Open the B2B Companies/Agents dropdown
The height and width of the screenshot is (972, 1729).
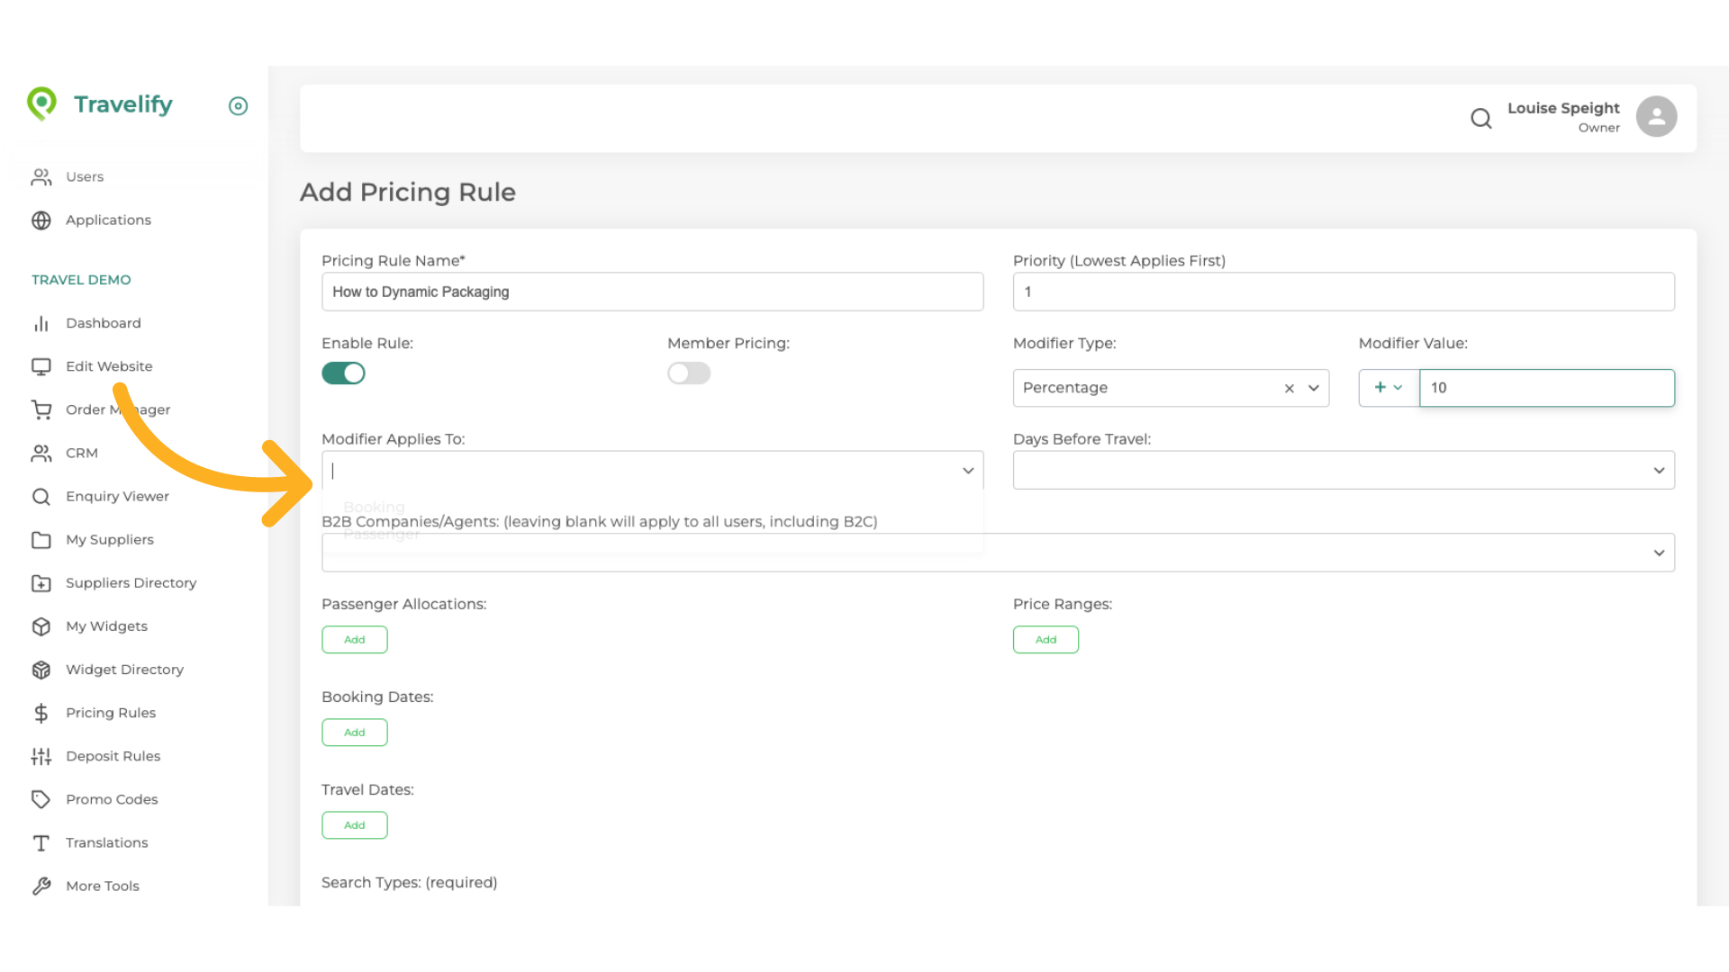[1659, 553]
